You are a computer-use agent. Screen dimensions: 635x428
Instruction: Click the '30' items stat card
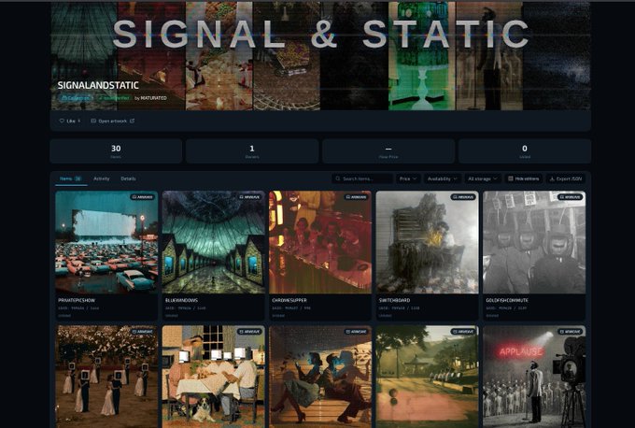(116, 151)
